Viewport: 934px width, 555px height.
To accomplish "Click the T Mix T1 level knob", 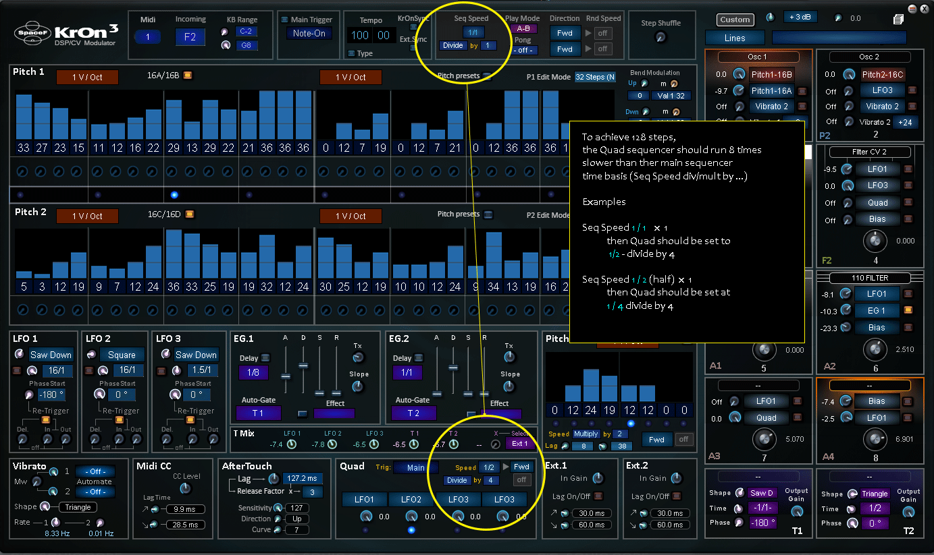I will coord(414,444).
